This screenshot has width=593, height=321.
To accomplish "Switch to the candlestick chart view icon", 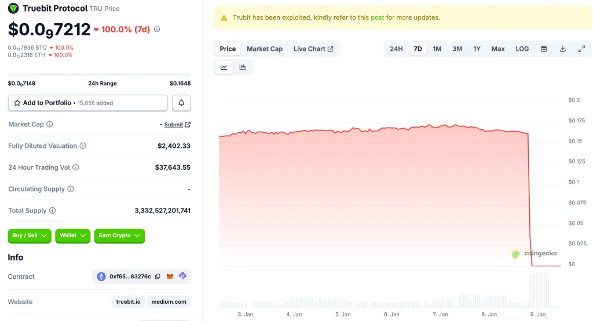I will [x=243, y=67].
